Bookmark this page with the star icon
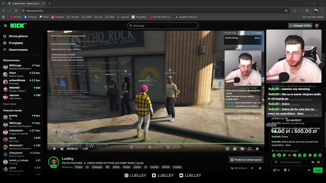This screenshot has width=326, height=183. click(286, 11)
